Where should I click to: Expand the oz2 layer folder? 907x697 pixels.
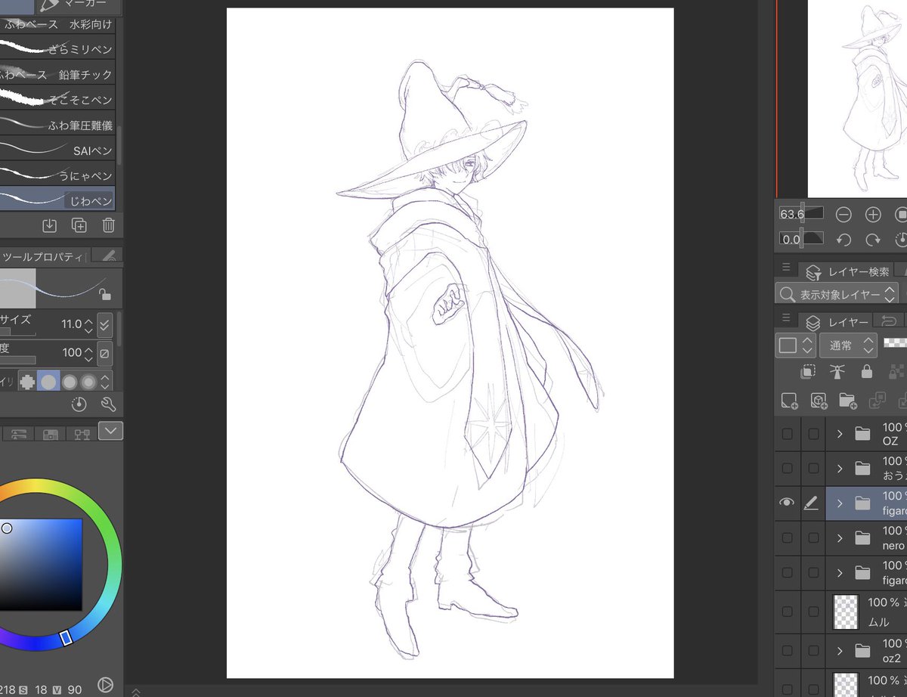[840, 651]
